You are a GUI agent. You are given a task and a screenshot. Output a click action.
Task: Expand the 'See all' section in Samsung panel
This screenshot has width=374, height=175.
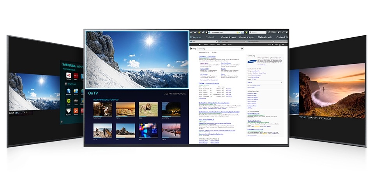(x=265, y=82)
